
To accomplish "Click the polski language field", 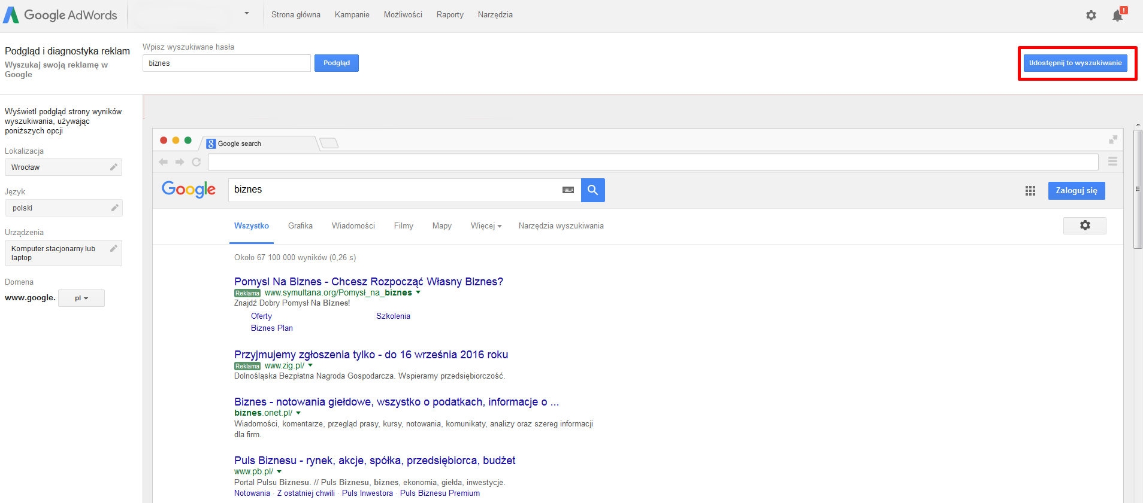I will [x=63, y=208].
